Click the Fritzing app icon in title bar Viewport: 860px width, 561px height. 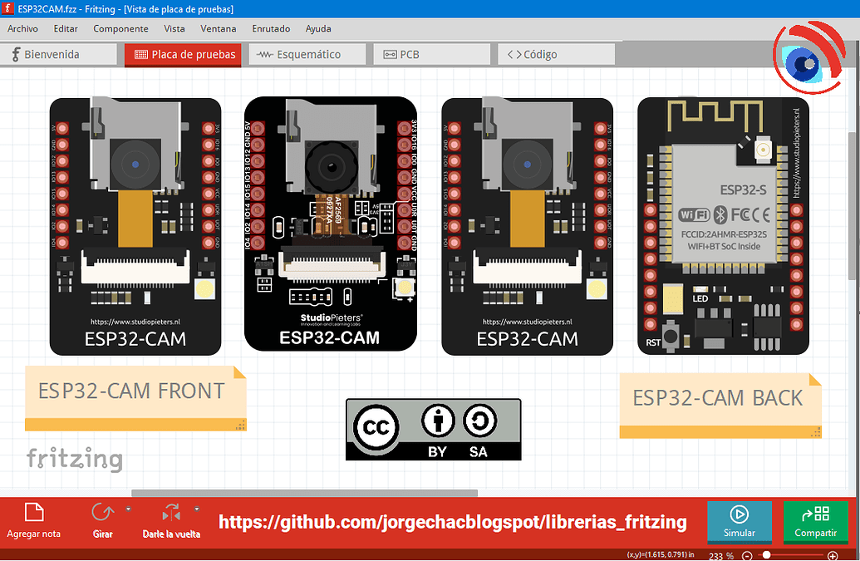tap(7, 8)
